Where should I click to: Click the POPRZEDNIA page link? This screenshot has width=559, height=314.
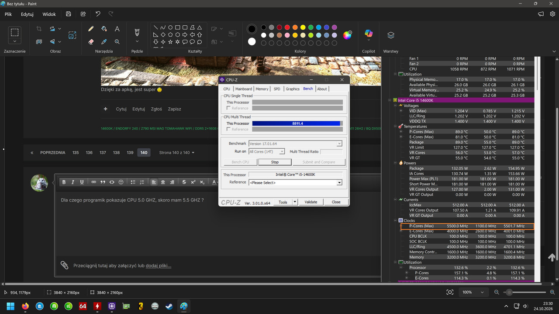[x=53, y=153]
